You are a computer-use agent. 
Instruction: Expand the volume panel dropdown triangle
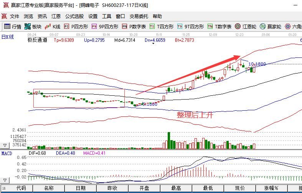pos(5,146)
